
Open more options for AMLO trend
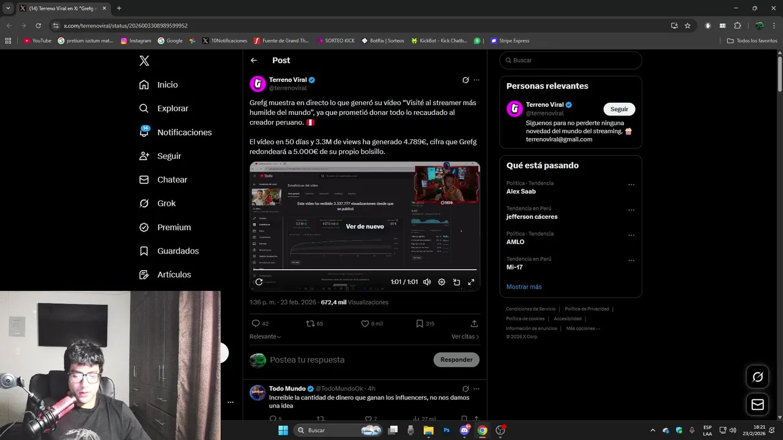631,235
